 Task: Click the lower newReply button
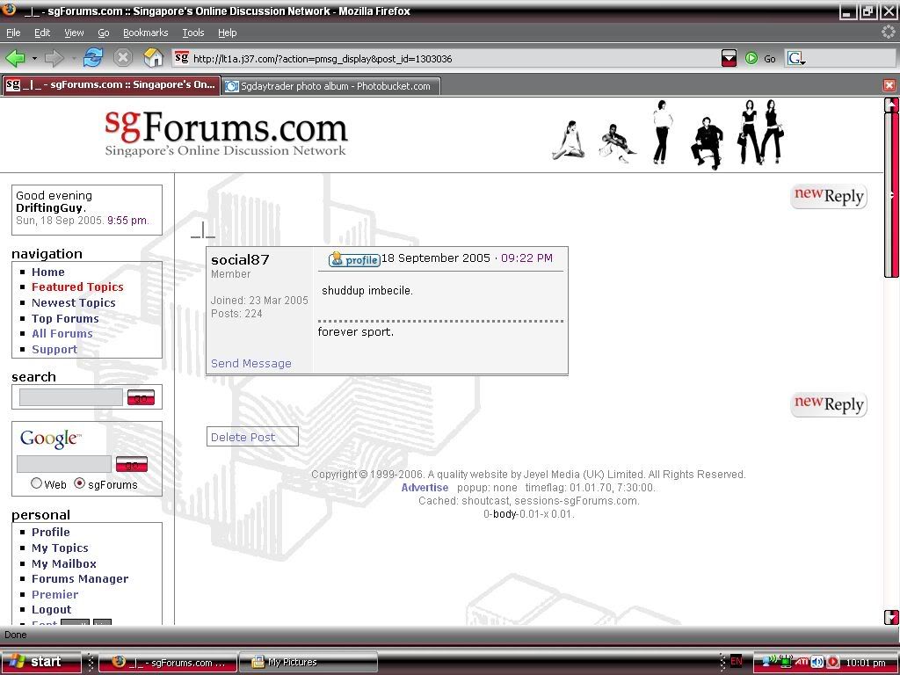pos(828,404)
